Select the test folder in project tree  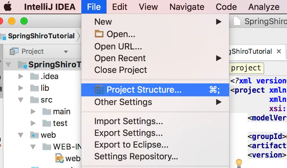pos(60,123)
